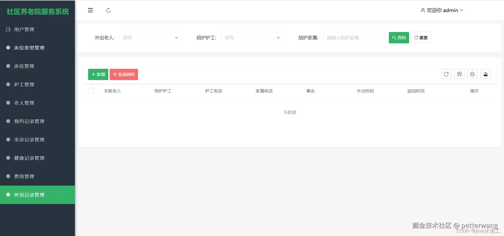Expand the admin user menu chevron
The height and width of the screenshot is (236, 504).
(x=462, y=10)
